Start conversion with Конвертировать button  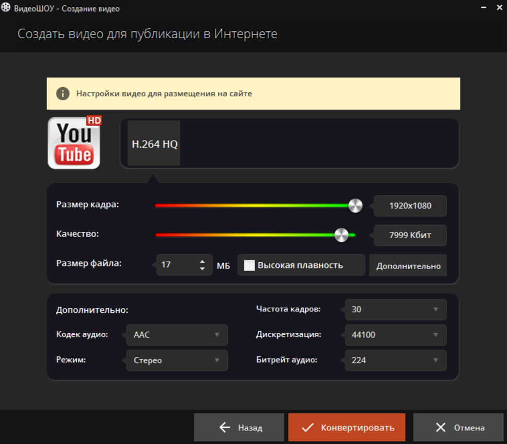347,427
